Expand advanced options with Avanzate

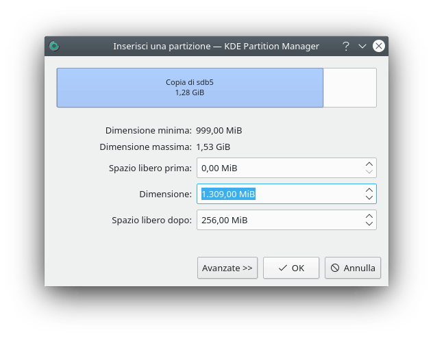pyautogui.click(x=227, y=268)
